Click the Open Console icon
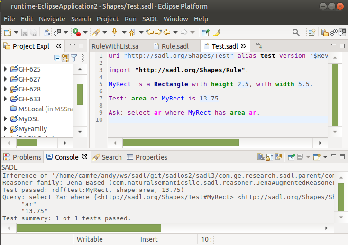Viewport: 348px width, 245px height. pyautogui.click(x=317, y=157)
